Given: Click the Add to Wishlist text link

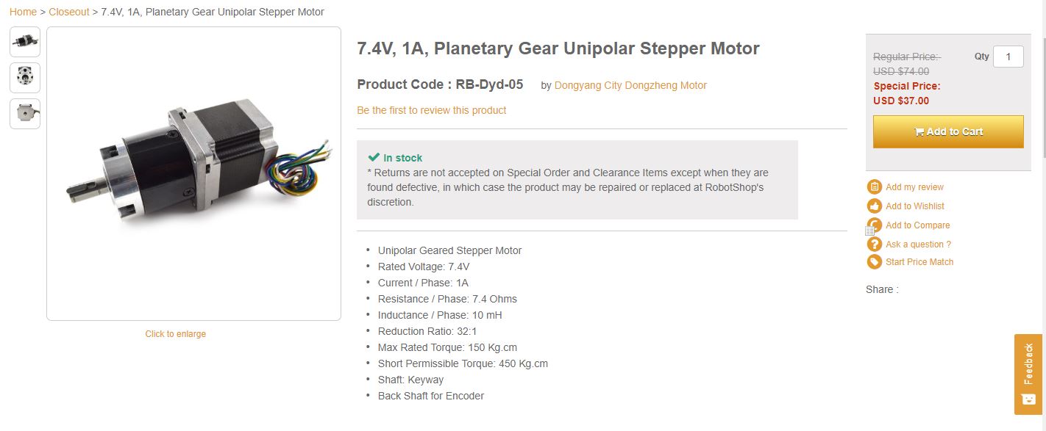Looking at the screenshot, I should pyautogui.click(x=914, y=206).
